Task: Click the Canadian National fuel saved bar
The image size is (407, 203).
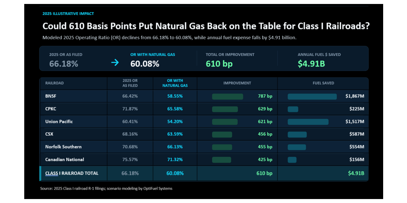Action: [292, 160]
